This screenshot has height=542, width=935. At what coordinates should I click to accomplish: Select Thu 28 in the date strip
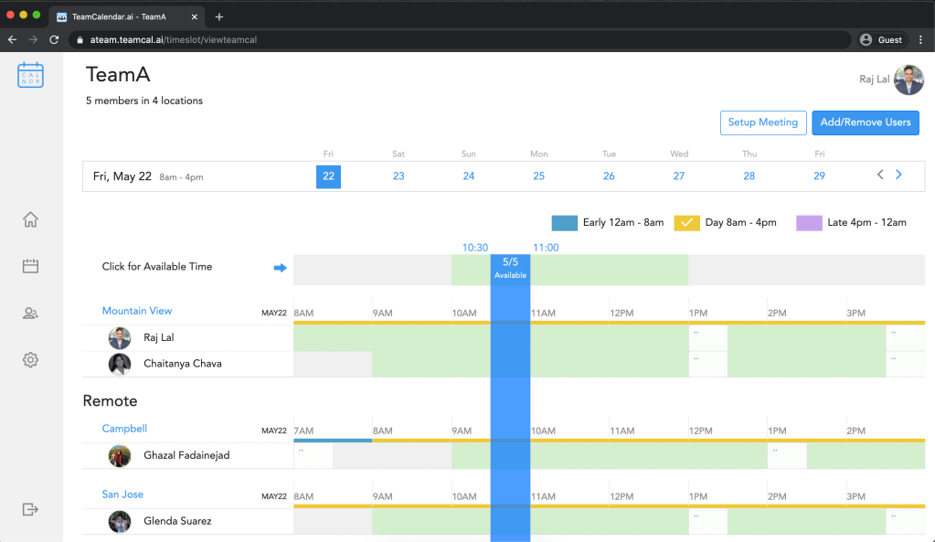749,175
